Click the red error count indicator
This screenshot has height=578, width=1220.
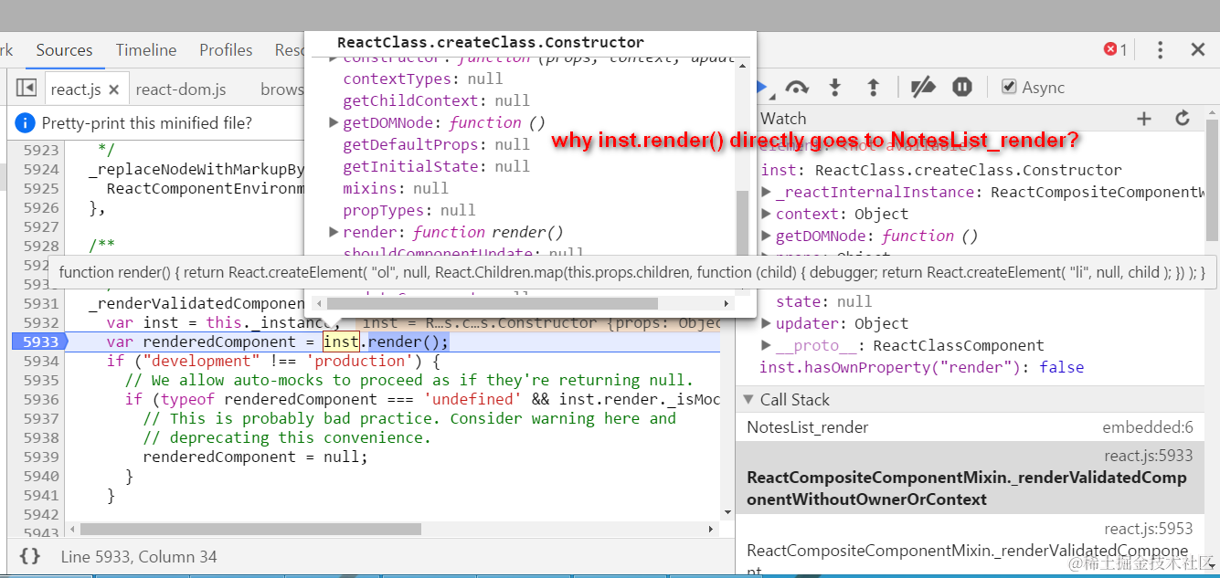[1116, 49]
